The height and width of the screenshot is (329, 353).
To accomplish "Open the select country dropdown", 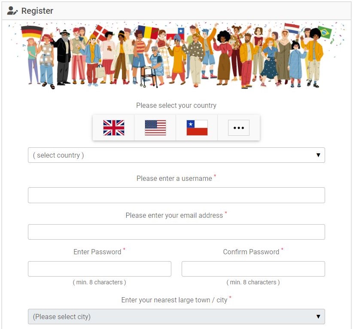I will pyautogui.click(x=176, y=155).
